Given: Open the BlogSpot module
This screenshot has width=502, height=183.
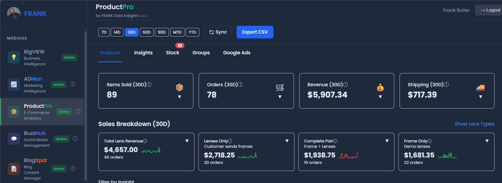Looking at the screenshot, I should pyautogui.click(x=42, y=169).
